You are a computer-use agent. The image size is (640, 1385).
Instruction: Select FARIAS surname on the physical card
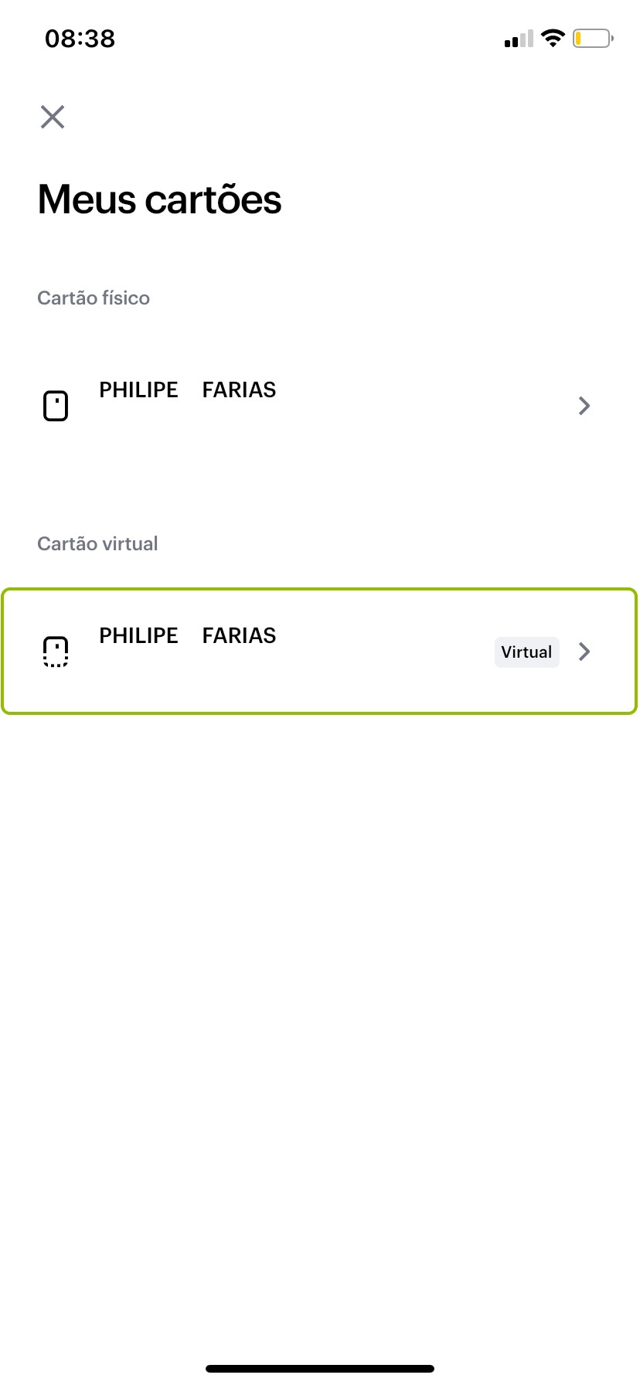[239, 390]
